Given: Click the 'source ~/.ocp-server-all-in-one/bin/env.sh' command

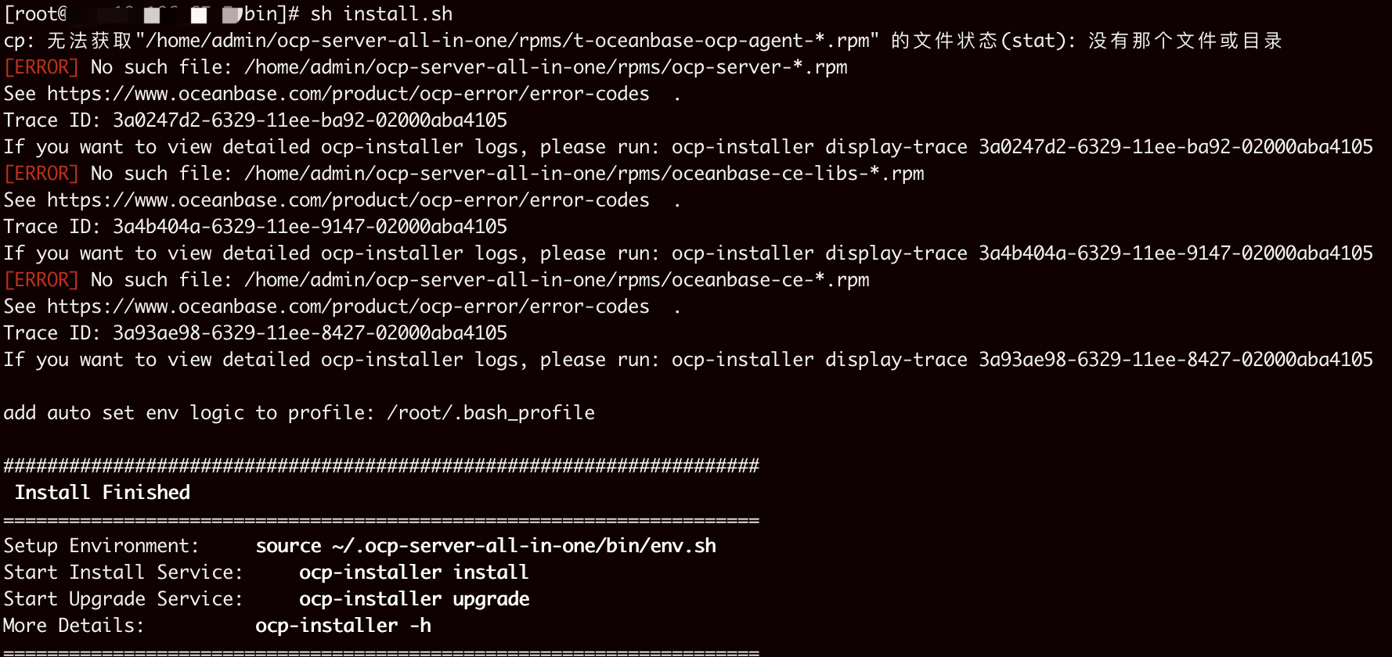Looking at the screenshot, I should pyautogui.click(x=486, y=546).
